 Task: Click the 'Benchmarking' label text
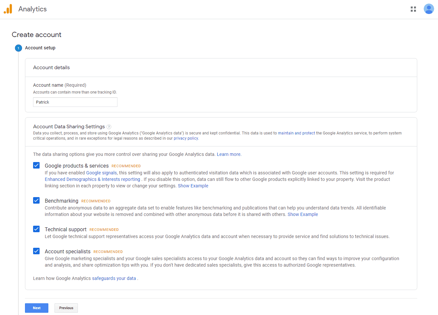(62, 201)
